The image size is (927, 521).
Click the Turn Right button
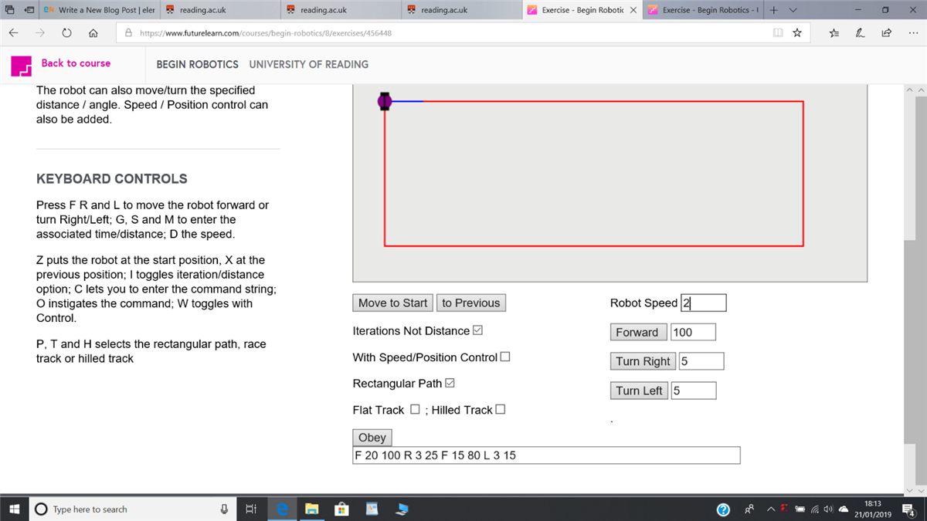[x=643, y=361]
